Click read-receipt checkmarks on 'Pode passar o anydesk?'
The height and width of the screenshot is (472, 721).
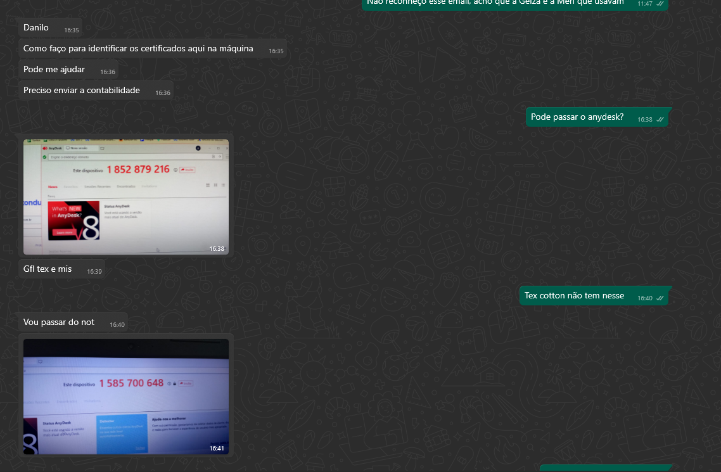tap(660, 120)
